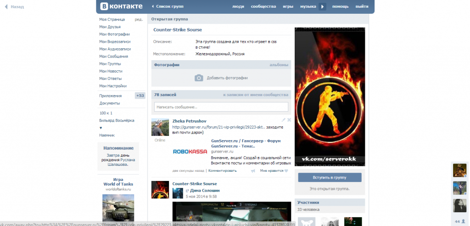This screenshot has width=470, height=226.
Task: Focus the Написать сообщение text field
Action: point(221,107)
